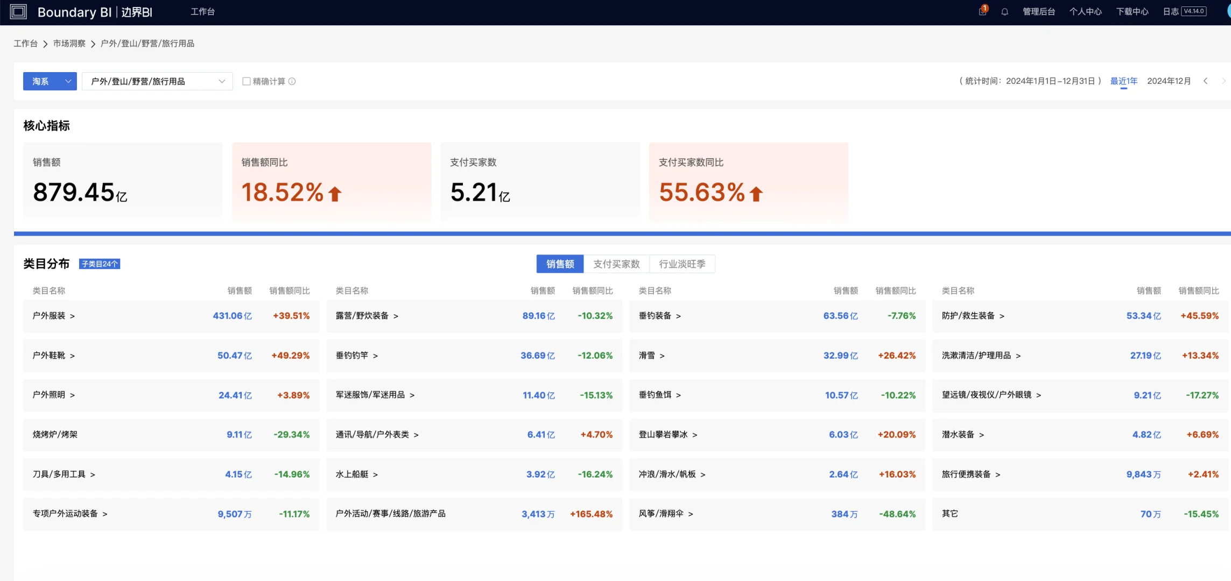Go to previous period with left arrow

1206,81
